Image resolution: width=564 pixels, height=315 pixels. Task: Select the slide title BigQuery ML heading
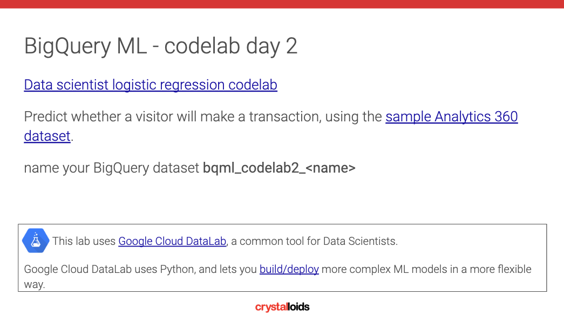[160, 46]
